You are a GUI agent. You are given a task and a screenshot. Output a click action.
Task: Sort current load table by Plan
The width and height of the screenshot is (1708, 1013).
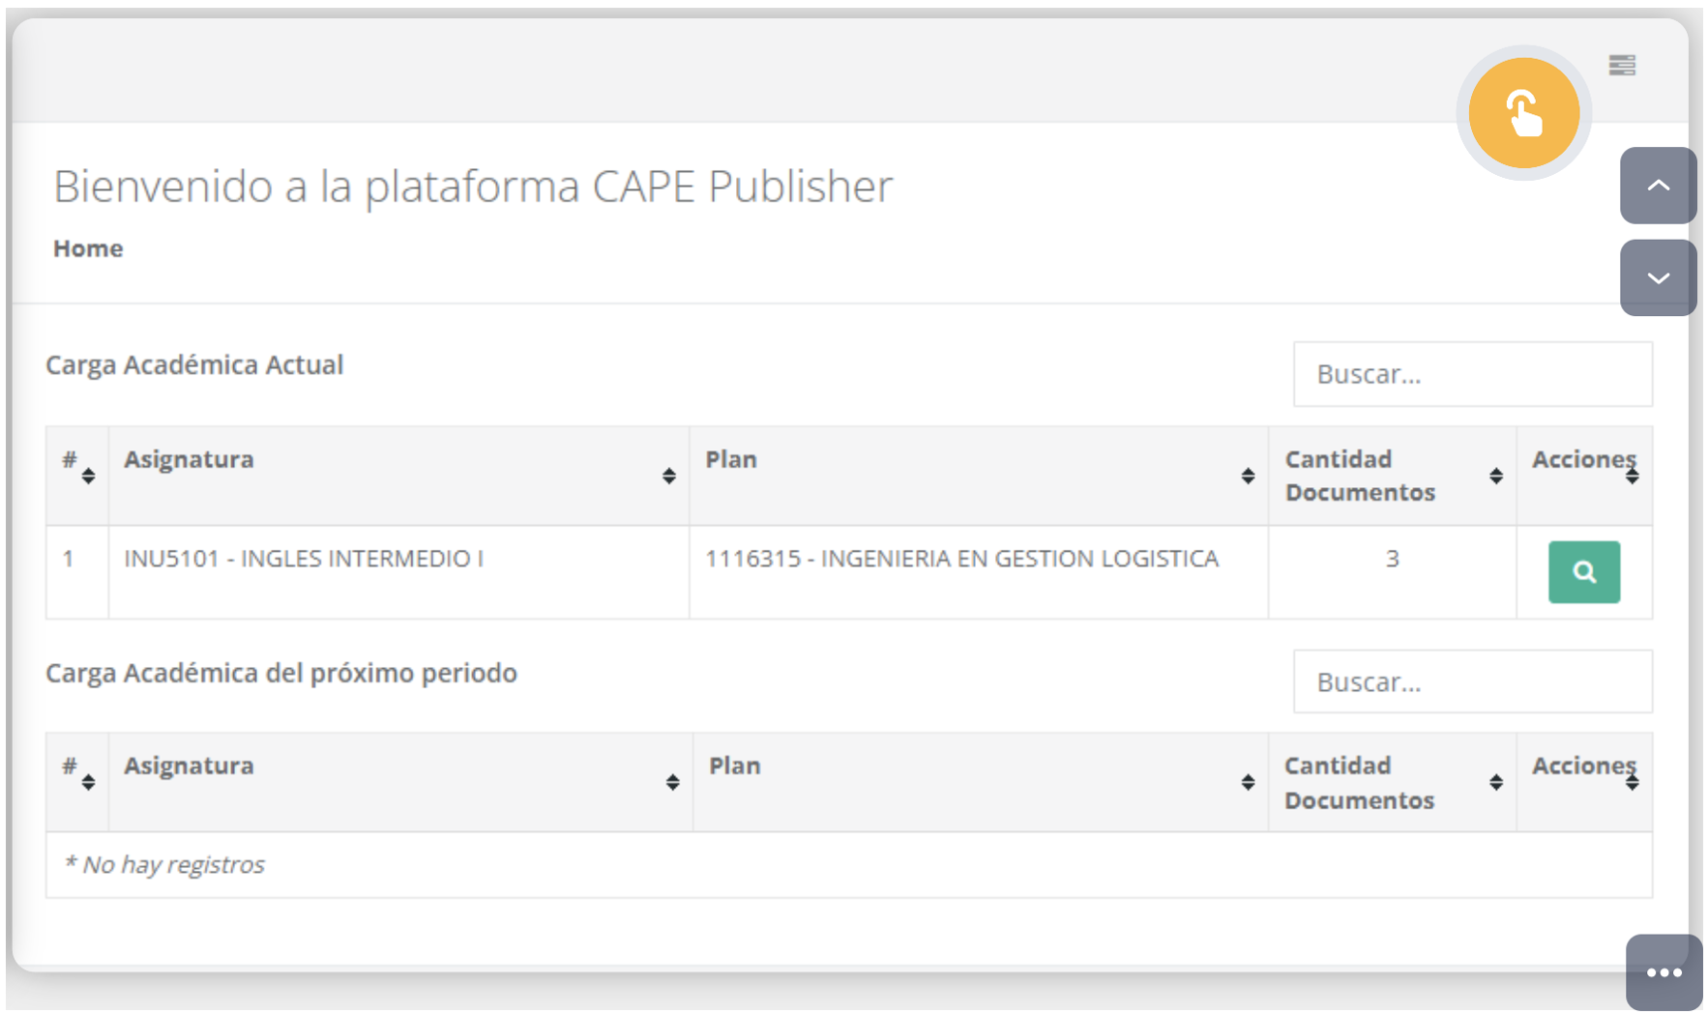979,476
